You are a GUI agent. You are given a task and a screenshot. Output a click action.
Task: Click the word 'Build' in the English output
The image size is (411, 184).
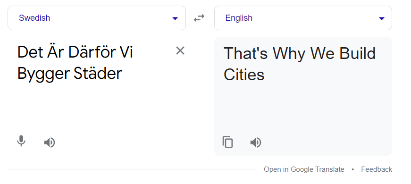point(358,53)
